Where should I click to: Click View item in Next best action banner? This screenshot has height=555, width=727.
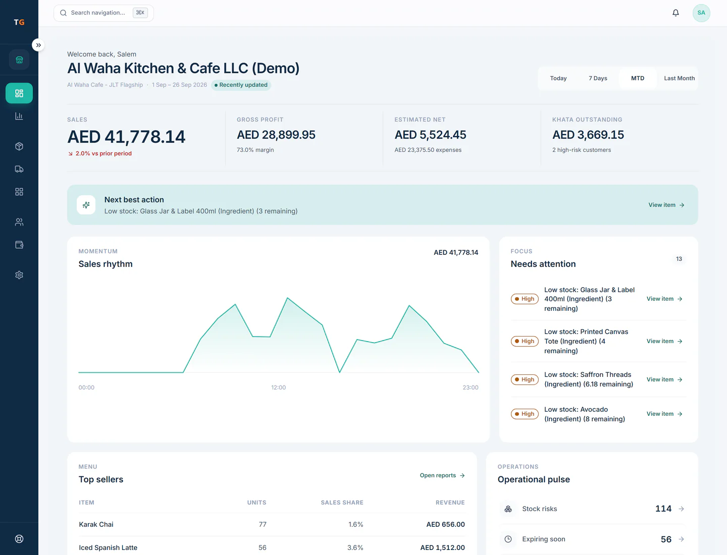click(x=666, y=205)
